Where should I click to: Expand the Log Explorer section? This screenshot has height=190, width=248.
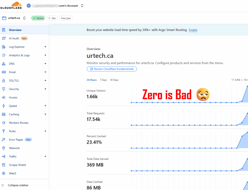pyautogui.click(x=45, y=47)
